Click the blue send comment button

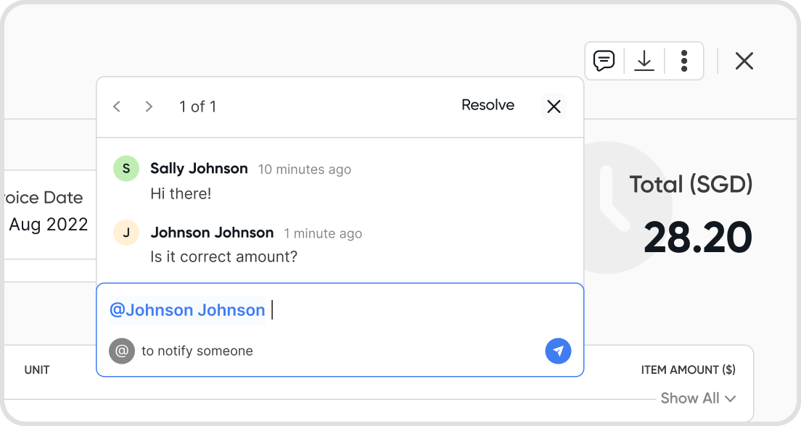point(558,351)
